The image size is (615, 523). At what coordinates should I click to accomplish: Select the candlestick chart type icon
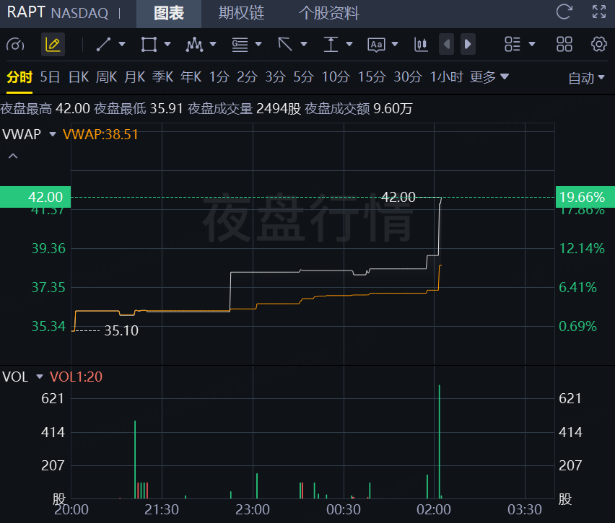[x=421, y=44]
